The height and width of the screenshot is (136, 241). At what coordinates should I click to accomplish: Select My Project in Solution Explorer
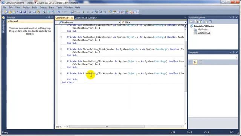[x=203, y=29]
